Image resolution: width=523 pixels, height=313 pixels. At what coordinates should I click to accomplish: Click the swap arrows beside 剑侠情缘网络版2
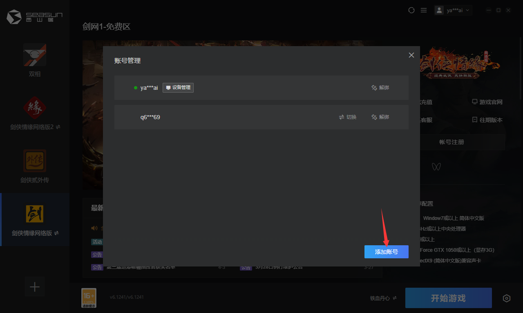pos(58,127)
